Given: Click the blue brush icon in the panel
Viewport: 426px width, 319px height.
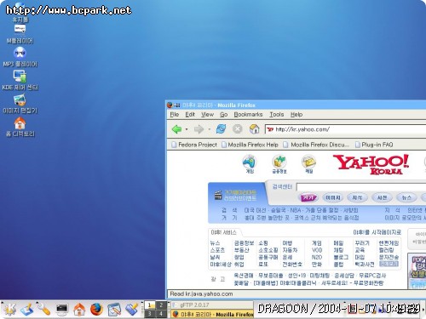Looking at the screenshot, I should 131,309.
